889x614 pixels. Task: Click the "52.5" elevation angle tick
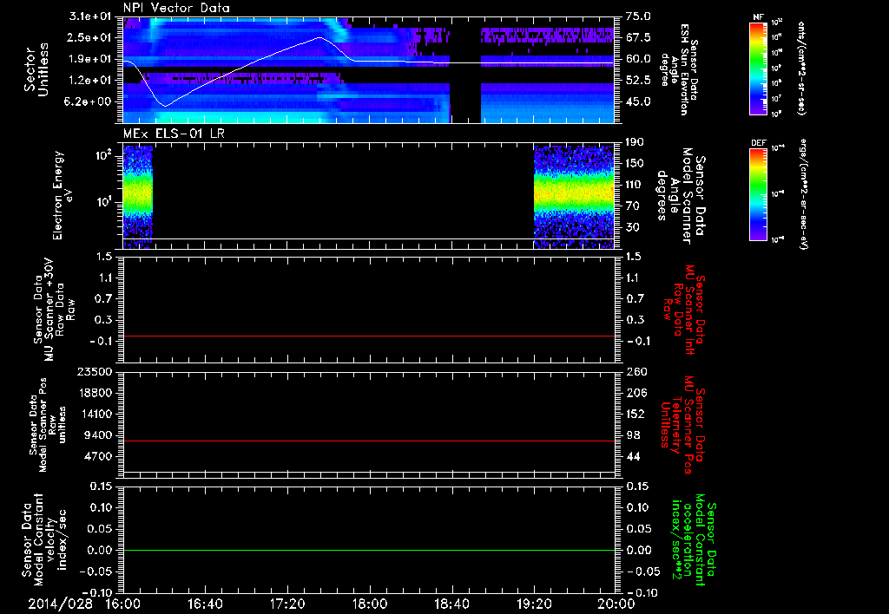(638, 81)
